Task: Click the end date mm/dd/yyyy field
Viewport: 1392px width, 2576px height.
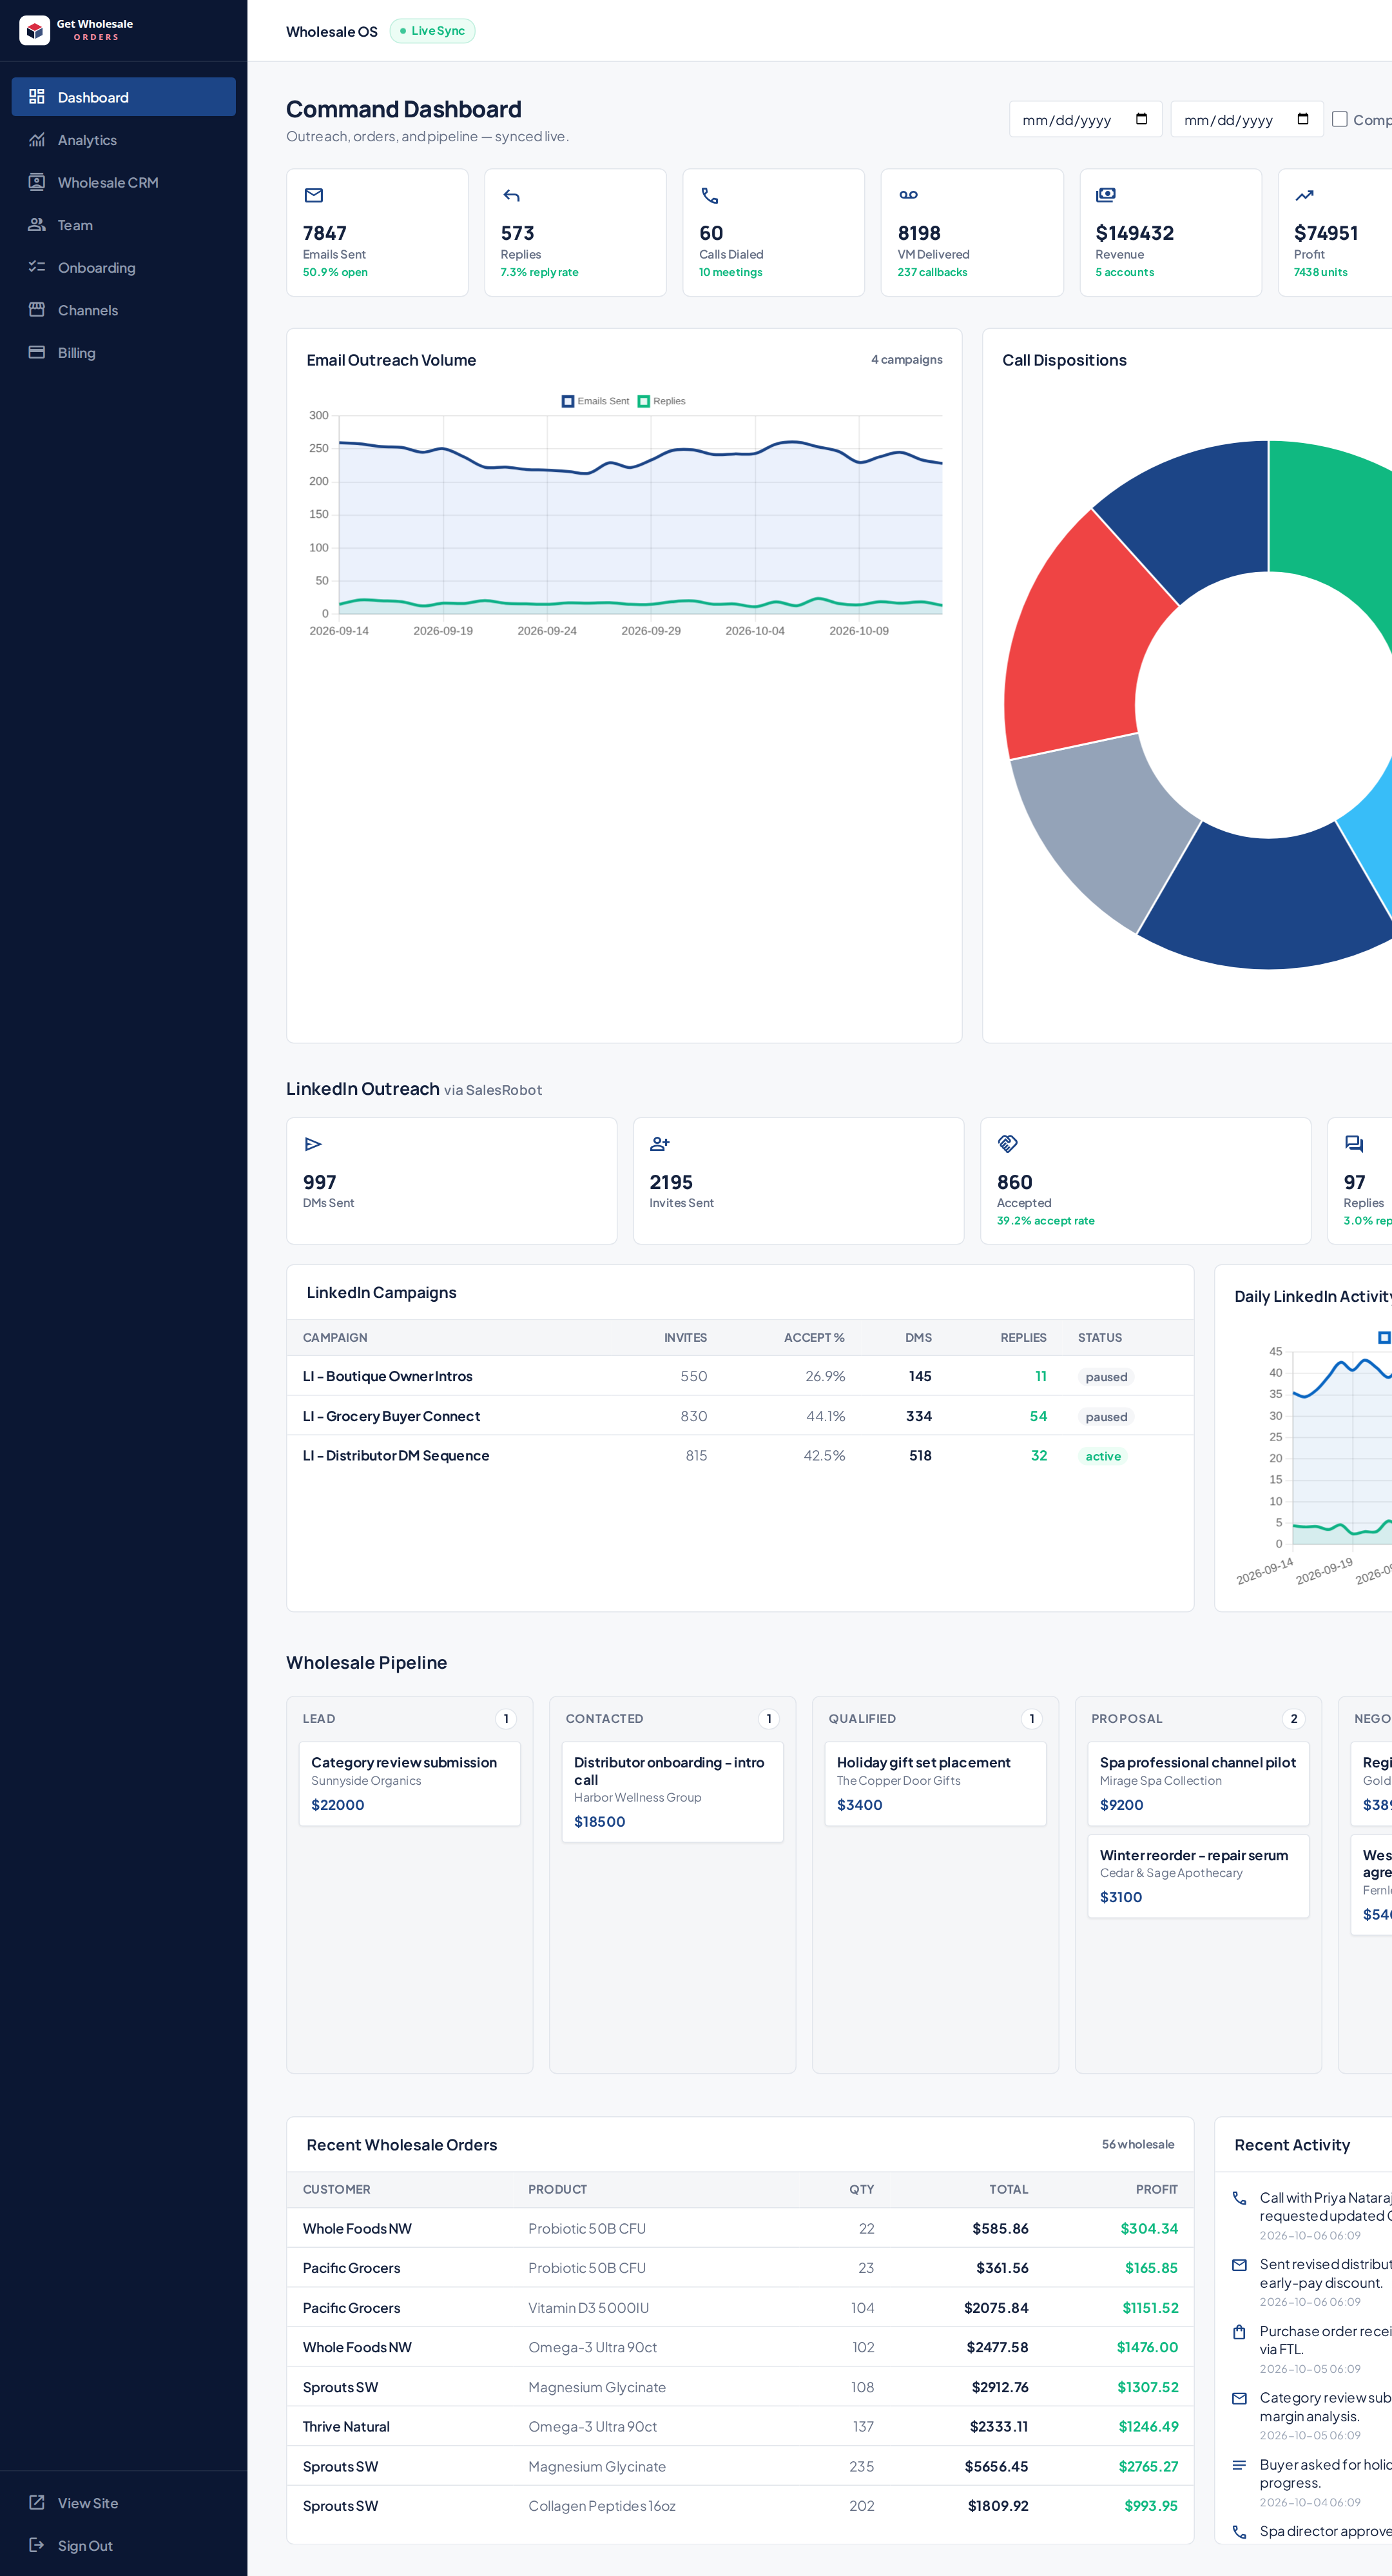Action: click(1247, 119)
